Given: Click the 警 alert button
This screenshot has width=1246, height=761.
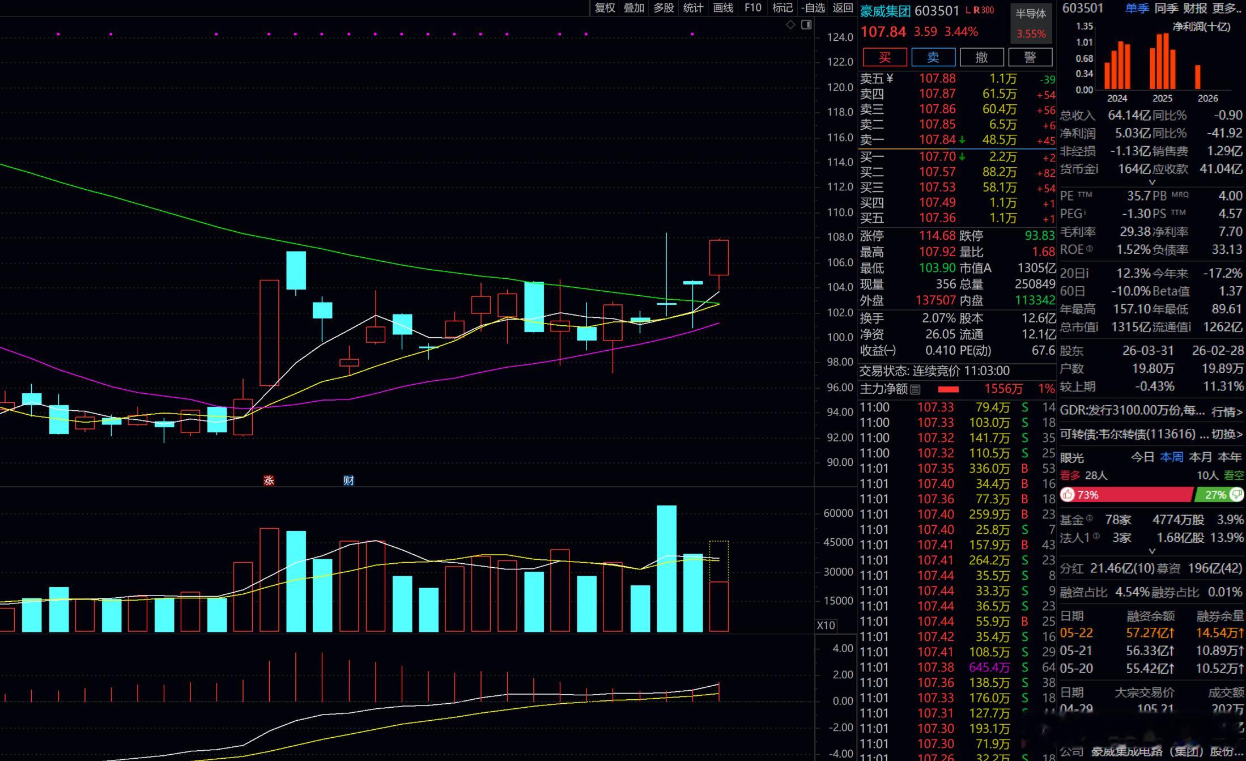Looking at the screenshot, I should tap(1031, 57).
